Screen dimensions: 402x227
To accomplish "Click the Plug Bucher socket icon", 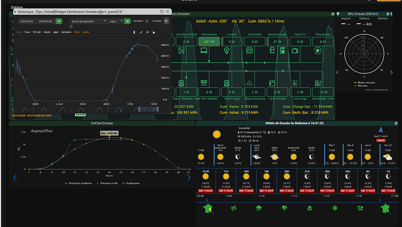I will click(x=318, y=51).
